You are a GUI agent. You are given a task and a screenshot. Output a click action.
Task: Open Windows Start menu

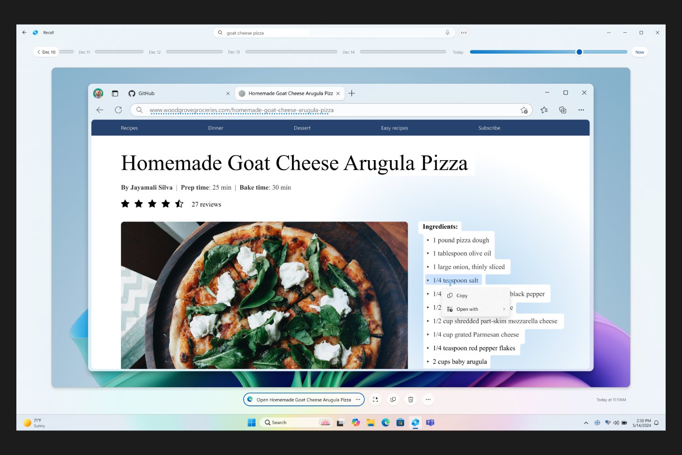pyautogui.click(x=251, y=423)
